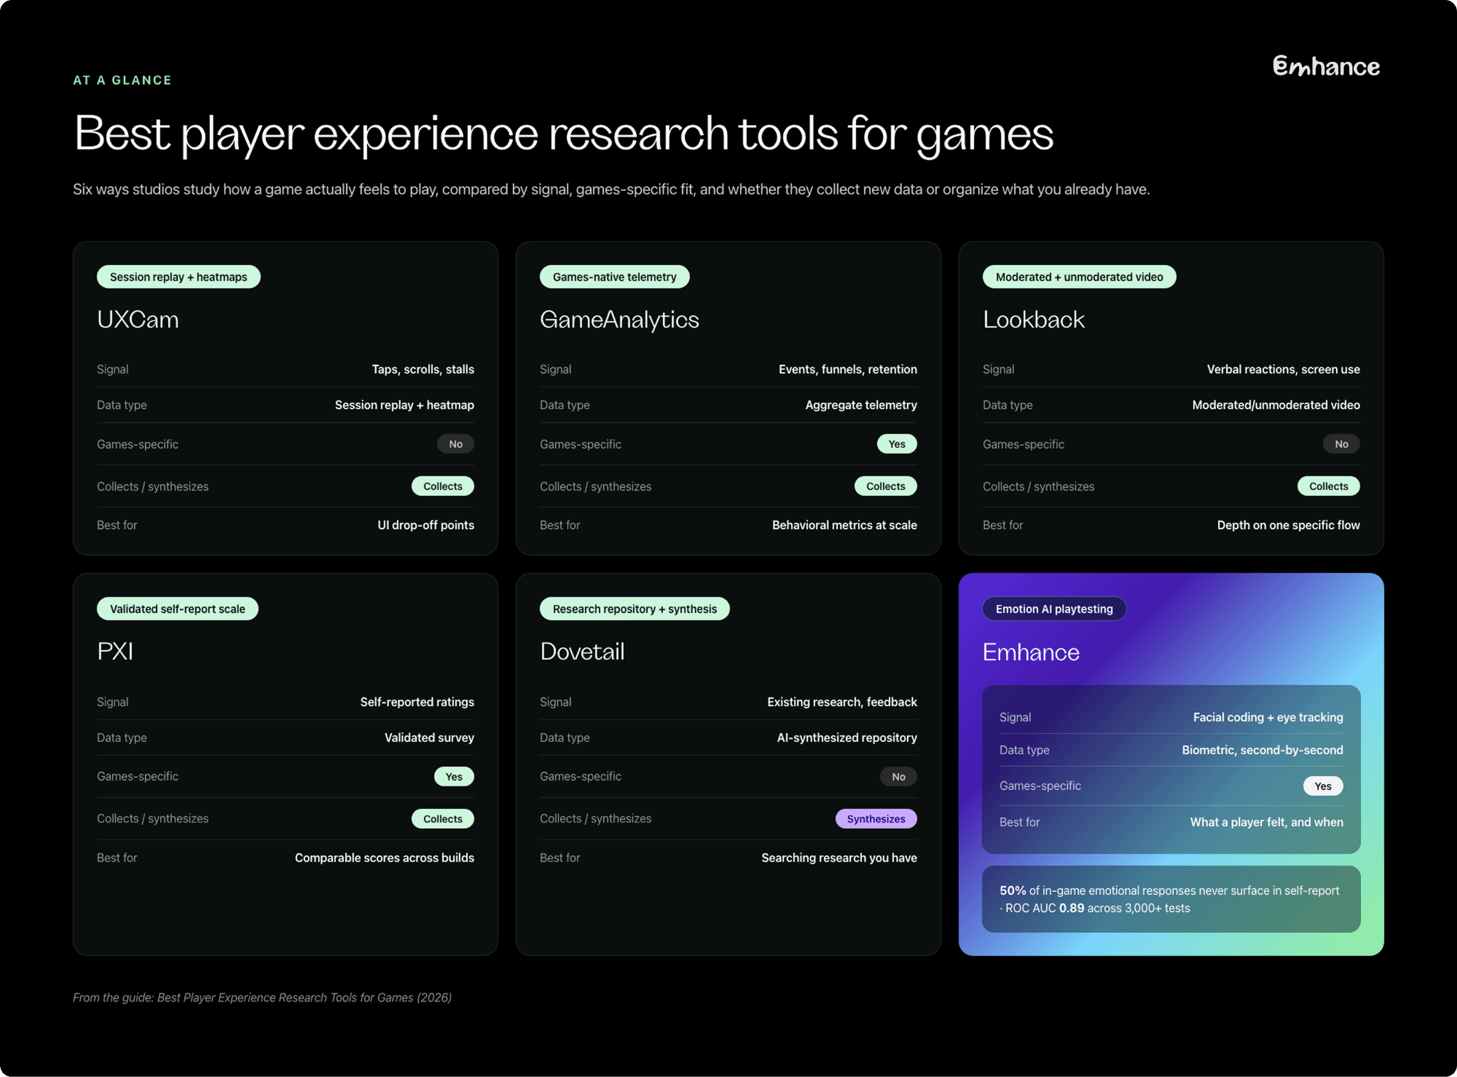Select the PXI card title
1457x1077 pixels.
[x=115, y=651]
